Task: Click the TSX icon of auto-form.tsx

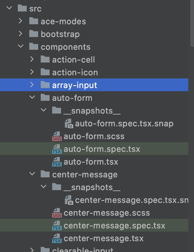Action: pos(57,162)
